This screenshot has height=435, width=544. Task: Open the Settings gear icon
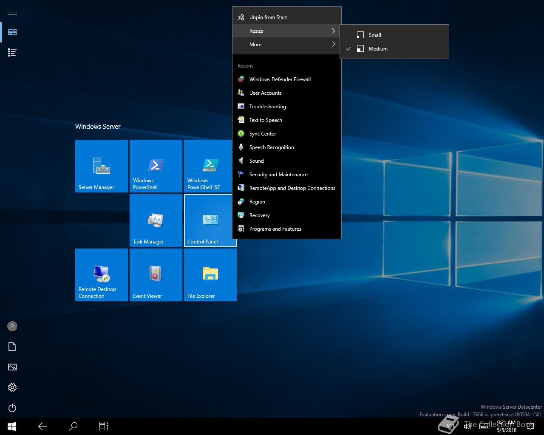(x=12, y=387)
